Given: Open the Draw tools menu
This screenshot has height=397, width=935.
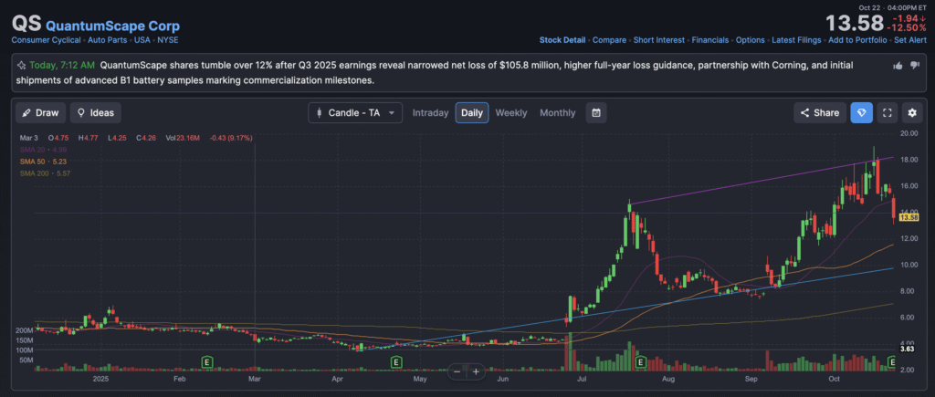Looking at the screenshot, I should (40, 113).
